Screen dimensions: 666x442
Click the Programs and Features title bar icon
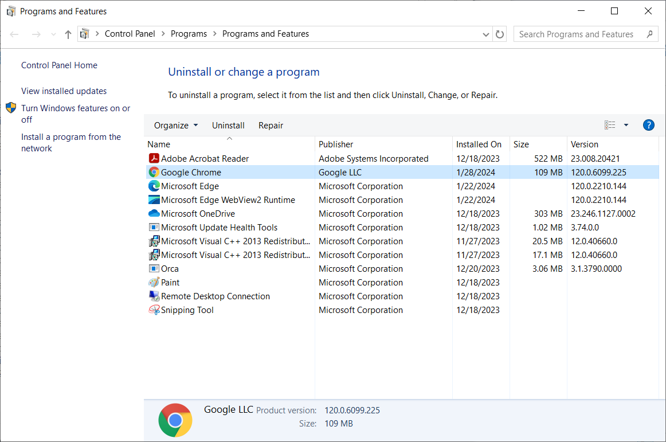point(11,11)
